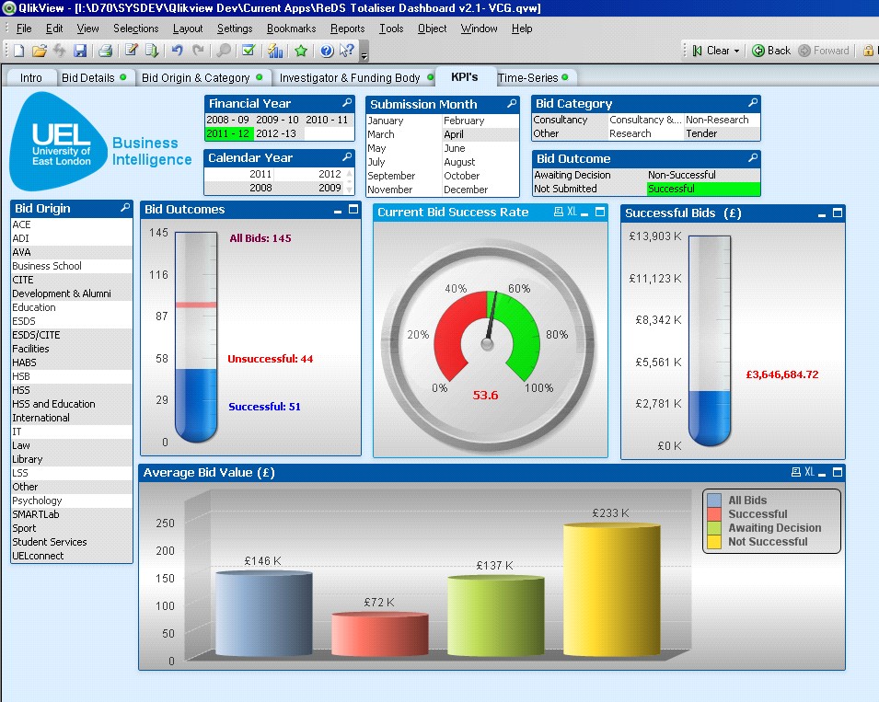The height and width of the screenshot is (702, 879).
Task: Open Current Selections checkmark icon
Action: (x=249, y=51)
